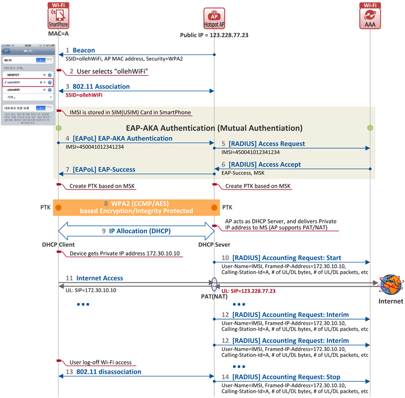
Task: Tap the phone's back Settings button
Action: [6, 51]
